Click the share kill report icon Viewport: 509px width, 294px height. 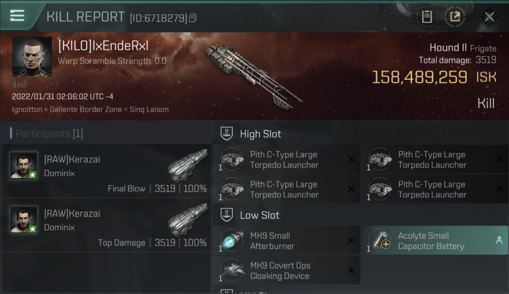pos(455,17)
